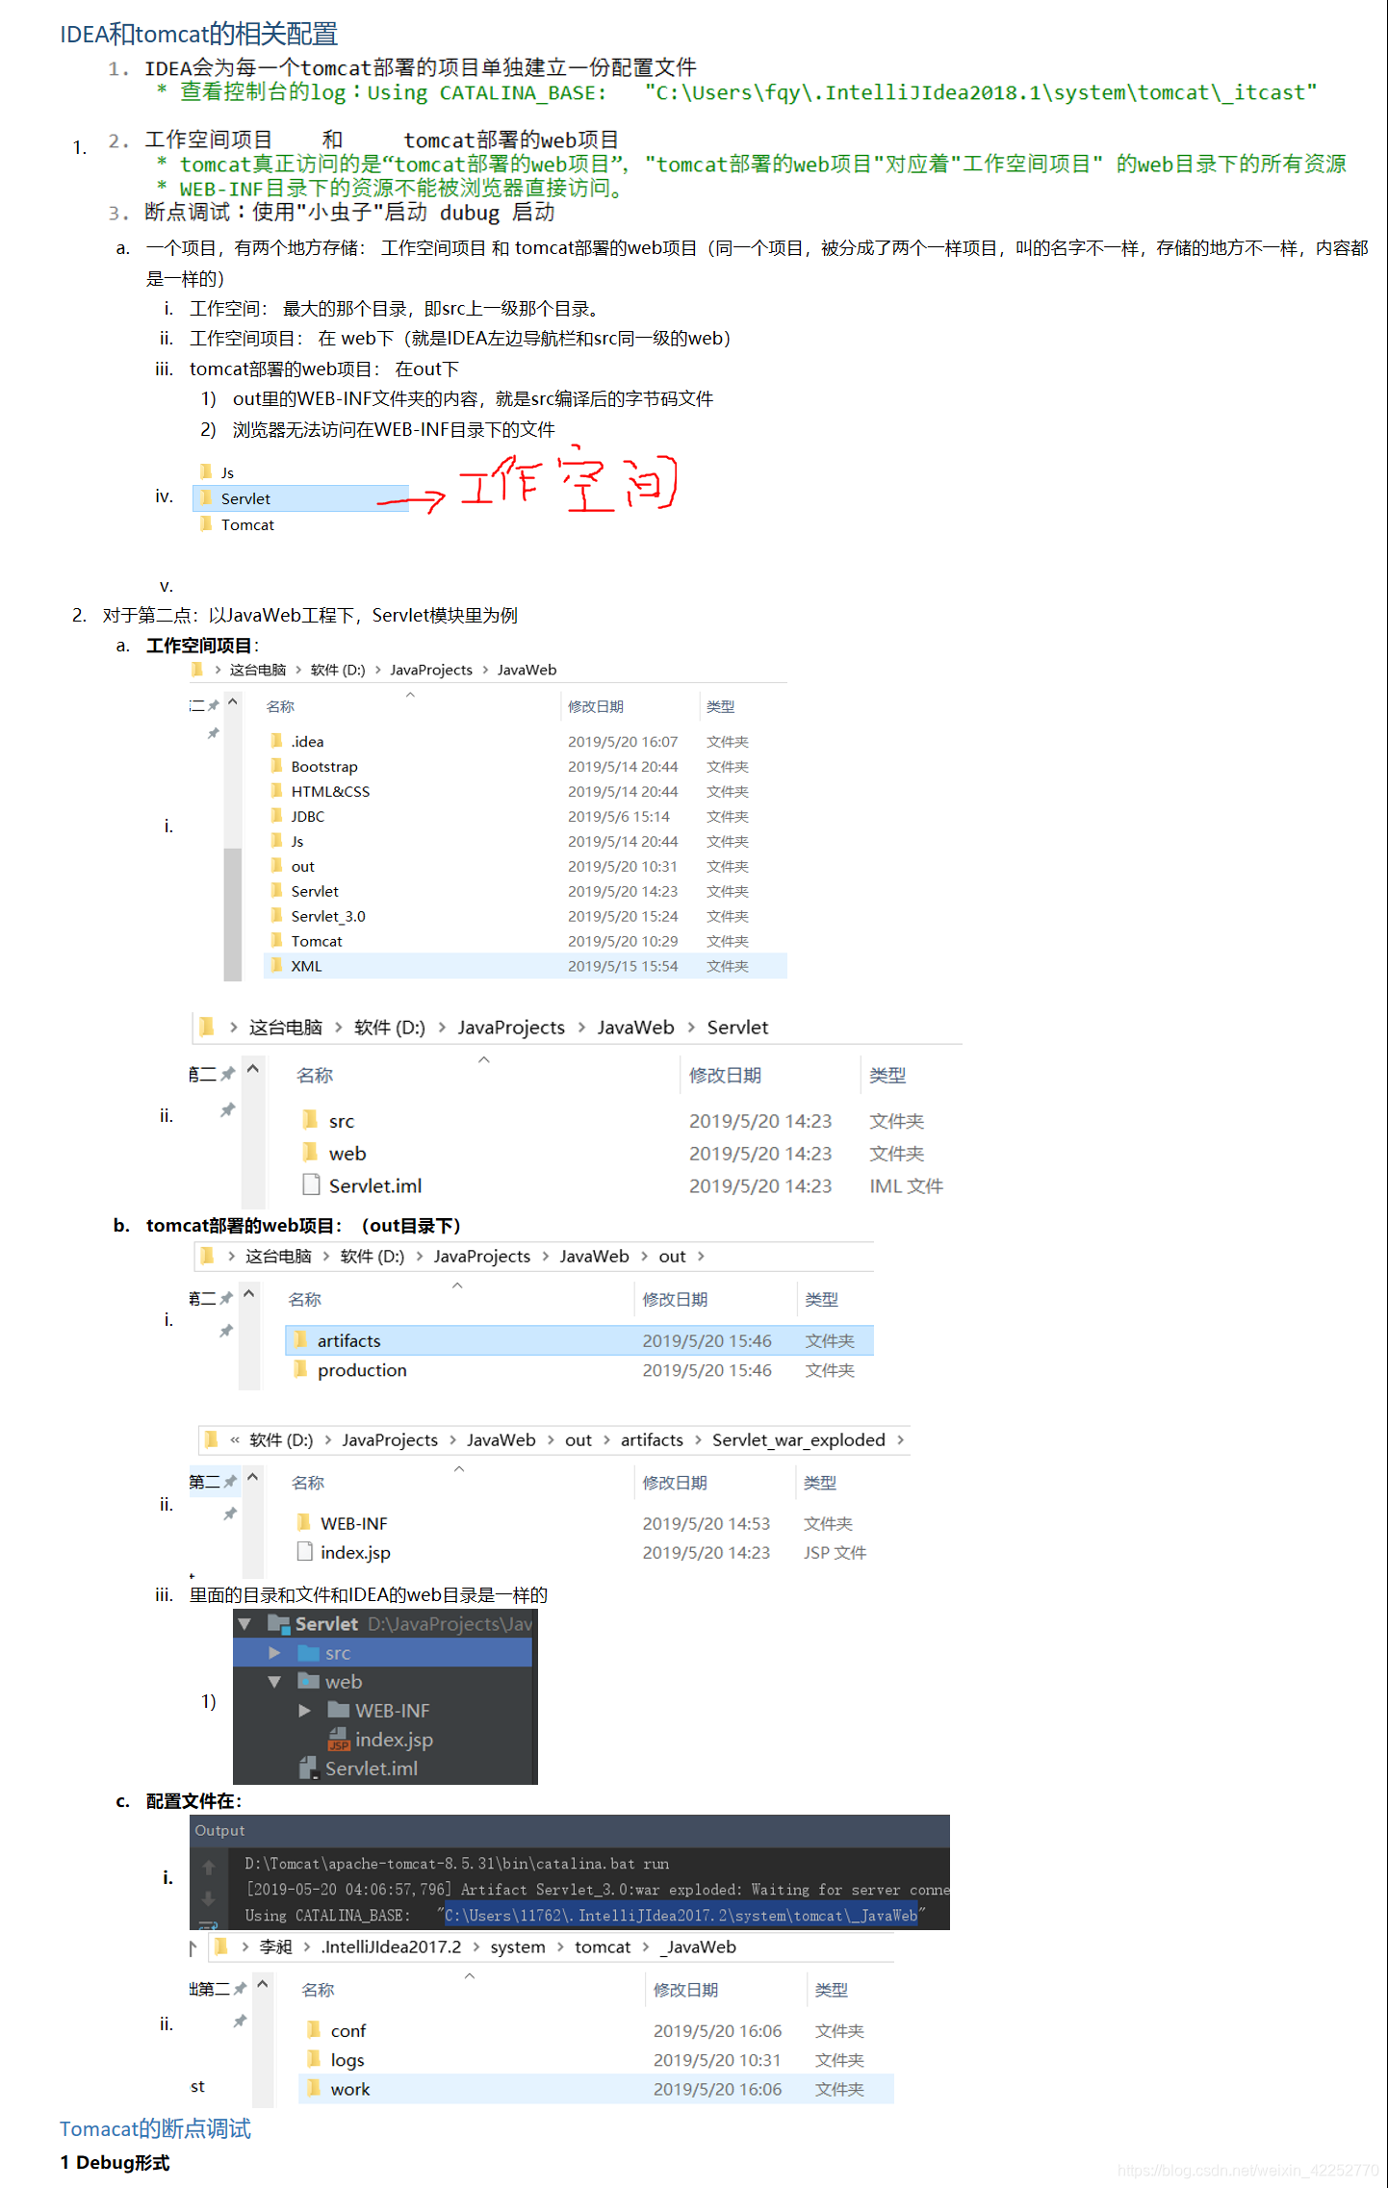Select index.jsp in the IDEA project tree
1388x2188 pixels.
click(393, 1740)
